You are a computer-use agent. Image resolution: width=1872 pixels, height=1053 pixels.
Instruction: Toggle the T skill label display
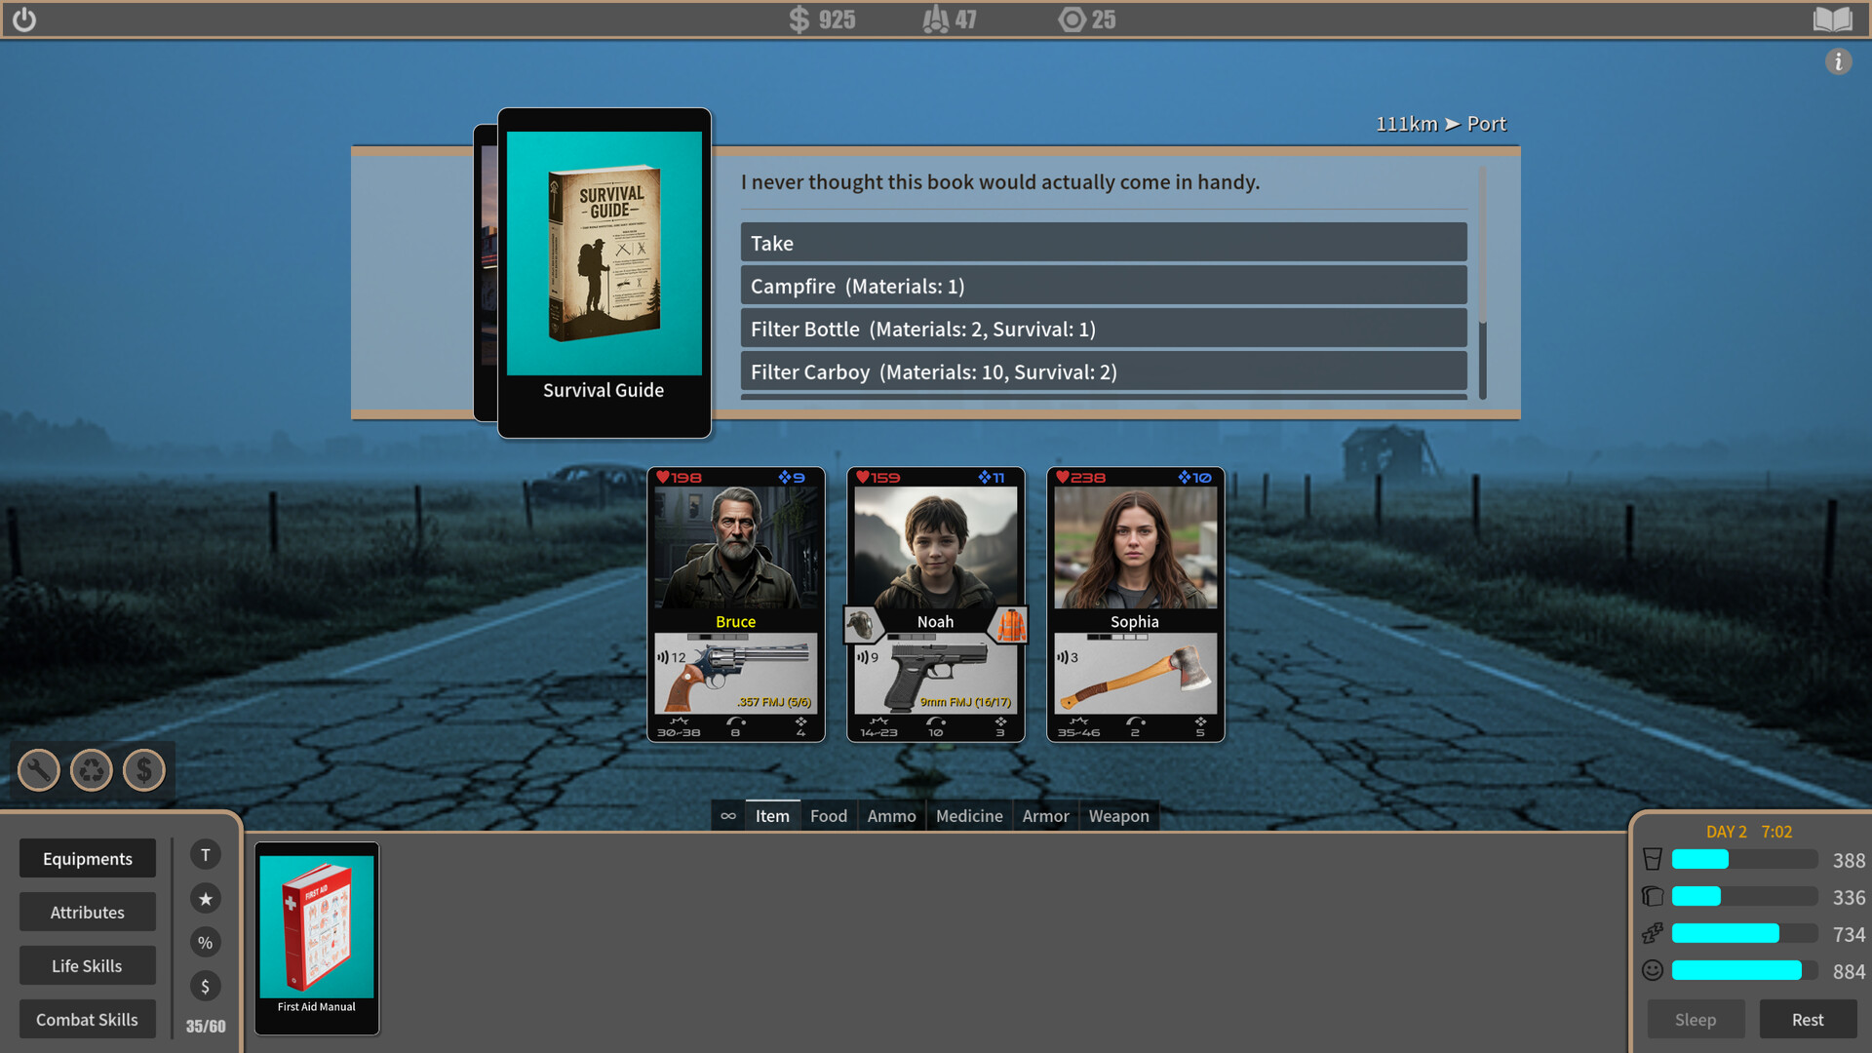coord(206,854)
